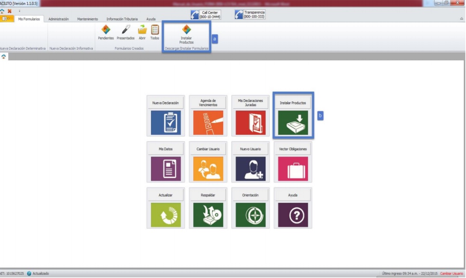466x278 pixels.
Task: Click the Actualizado status info icon
Action: (x=29, y=273)
